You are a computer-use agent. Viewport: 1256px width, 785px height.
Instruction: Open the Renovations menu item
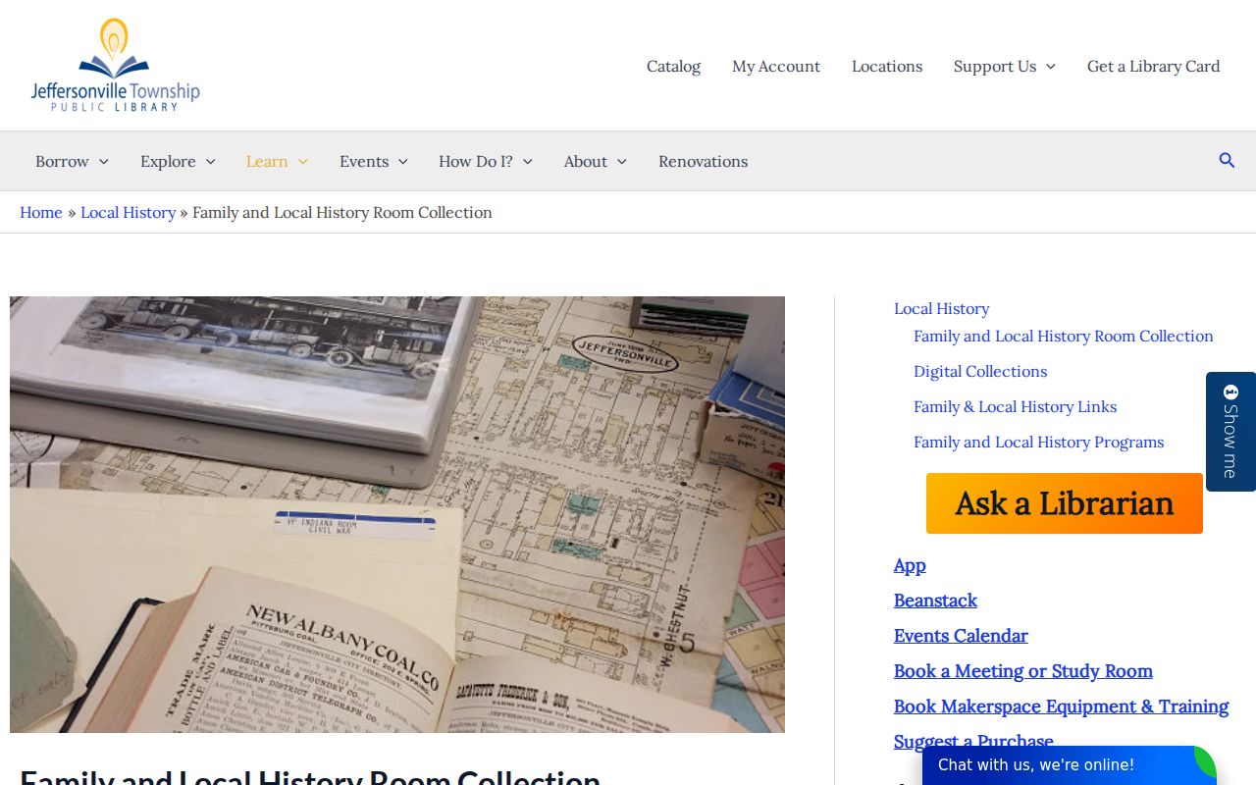tap(703, 161)
